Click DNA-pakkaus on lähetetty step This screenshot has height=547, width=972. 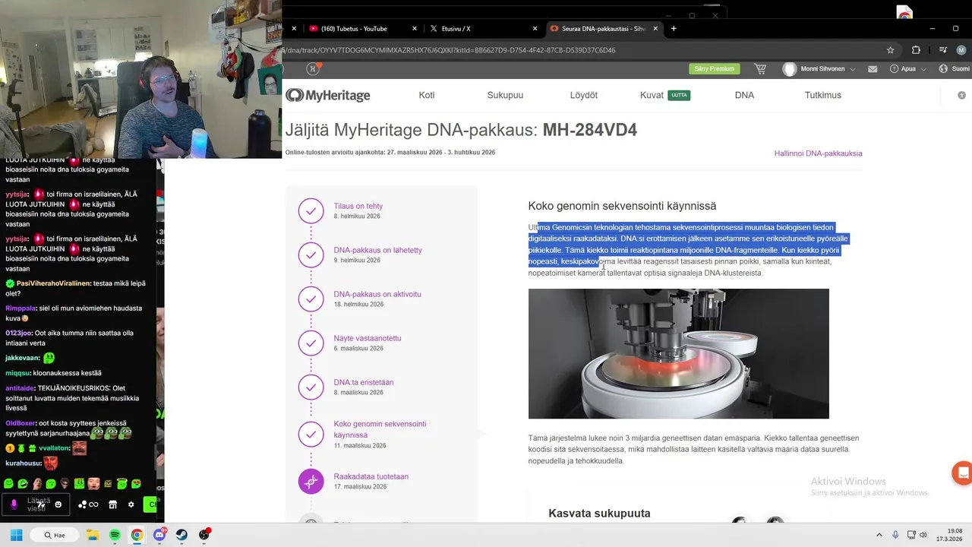[x=377, y=250]
